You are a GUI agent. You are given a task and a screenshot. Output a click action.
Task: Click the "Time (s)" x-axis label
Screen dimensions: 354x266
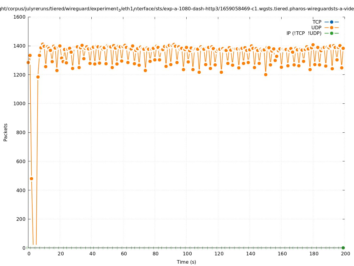click(x=186, y=262)
